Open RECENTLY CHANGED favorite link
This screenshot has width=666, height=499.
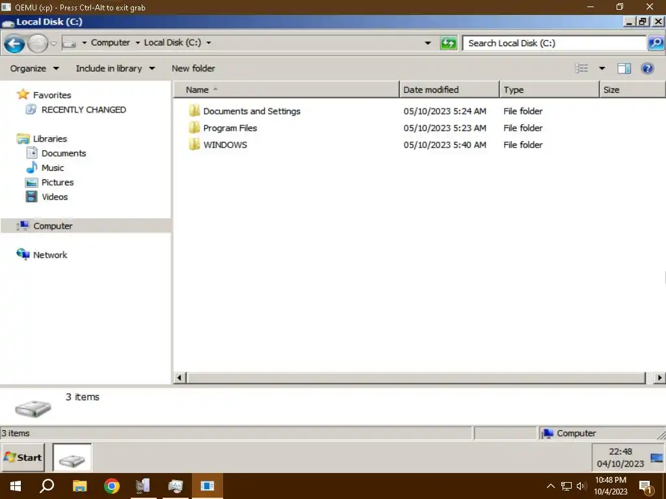tap(84, 109)
